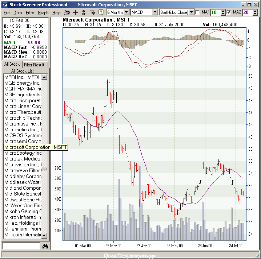The width and height of the screenshot is (261, 259).
Task: Select Microvision Inc. in stock list
Action: [23, 165]
